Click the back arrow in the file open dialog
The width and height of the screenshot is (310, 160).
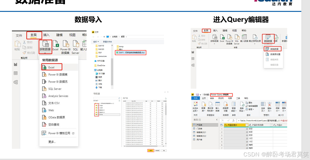[94, 37]
